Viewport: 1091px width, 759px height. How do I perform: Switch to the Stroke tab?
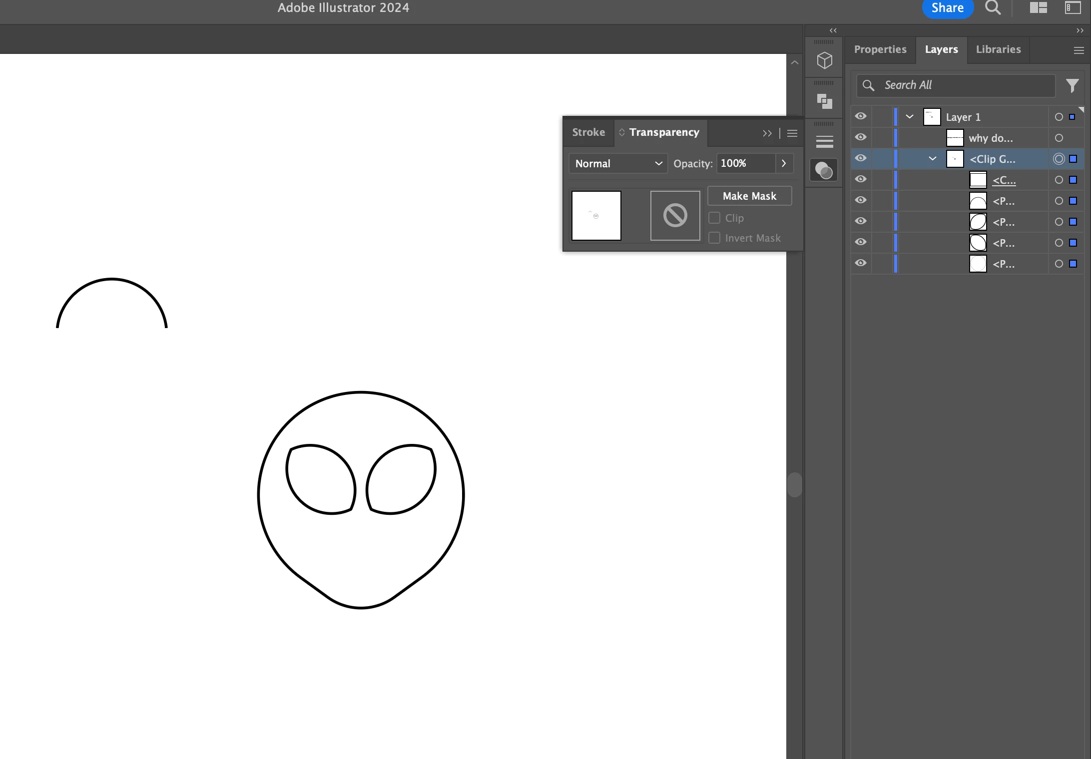[x=588, y=132]
